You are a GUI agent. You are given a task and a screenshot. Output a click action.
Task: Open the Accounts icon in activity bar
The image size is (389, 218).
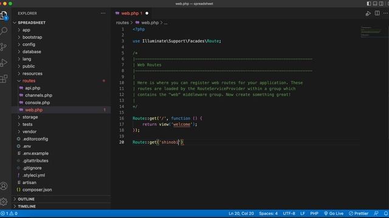click(x=4, y=186)
